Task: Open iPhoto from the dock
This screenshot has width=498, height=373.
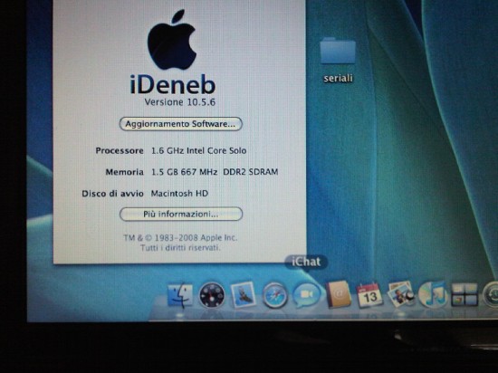Action: [x=400, y=294]
